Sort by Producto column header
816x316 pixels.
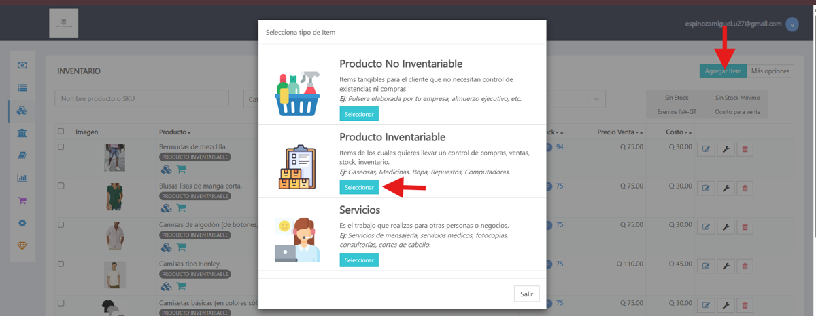[175, 132]
